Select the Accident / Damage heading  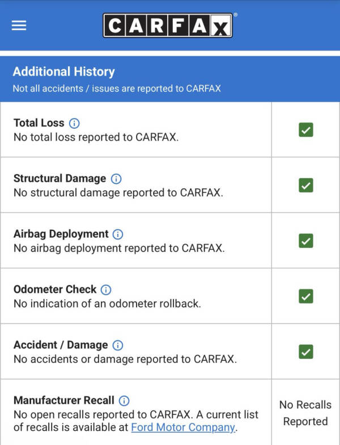[x=61, y=345]
